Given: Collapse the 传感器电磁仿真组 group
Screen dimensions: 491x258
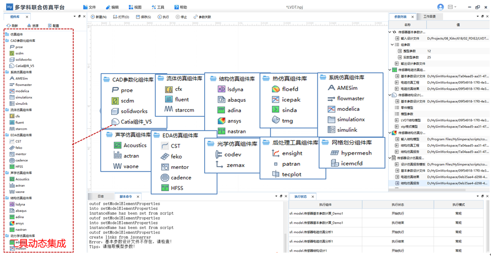Looking at the screenshot, I should [390, 70].
